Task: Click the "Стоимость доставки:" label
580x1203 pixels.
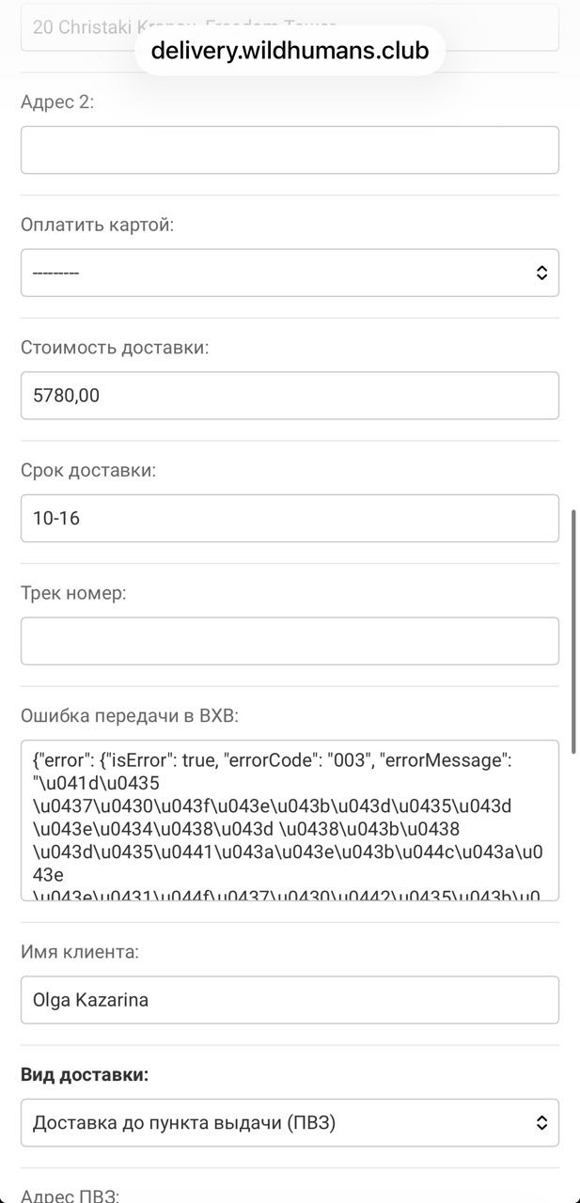Action: point(115,348)
